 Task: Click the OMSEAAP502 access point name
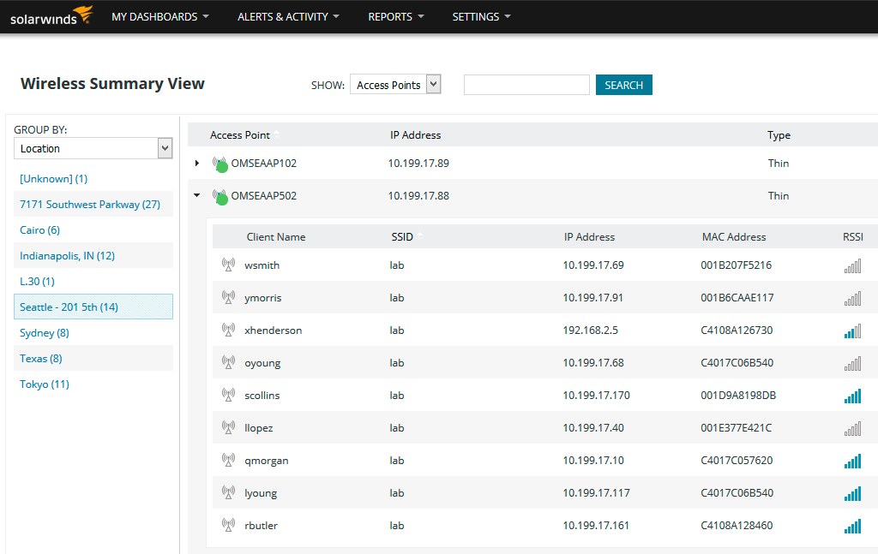(264, 196)
